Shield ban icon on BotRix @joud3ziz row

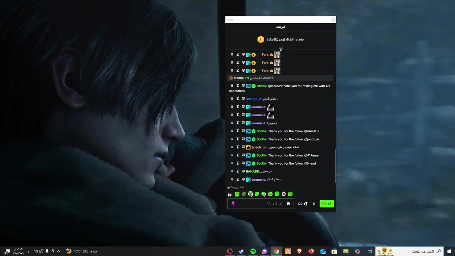pos(243,139)
